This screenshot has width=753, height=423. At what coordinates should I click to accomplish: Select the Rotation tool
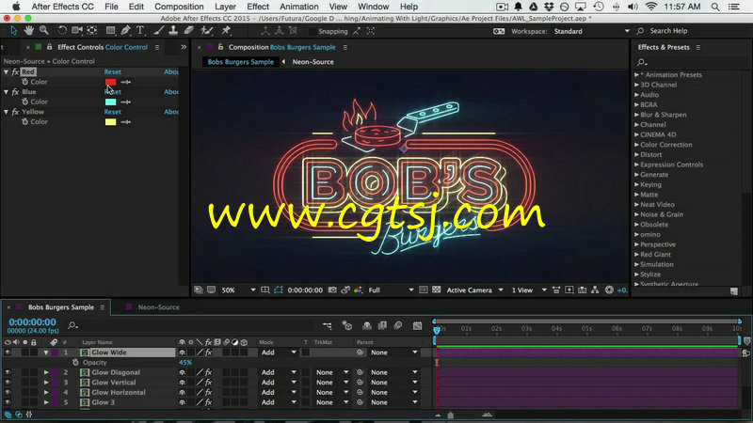click(x=62, y=31)
